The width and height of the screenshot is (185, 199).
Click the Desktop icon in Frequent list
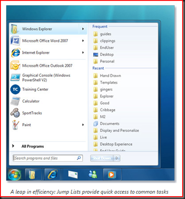point(96,55)
